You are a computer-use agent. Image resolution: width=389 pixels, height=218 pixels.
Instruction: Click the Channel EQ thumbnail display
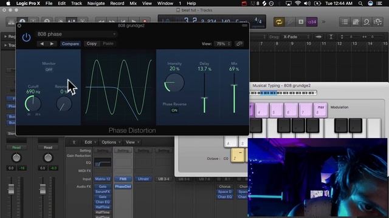point(103,163)
